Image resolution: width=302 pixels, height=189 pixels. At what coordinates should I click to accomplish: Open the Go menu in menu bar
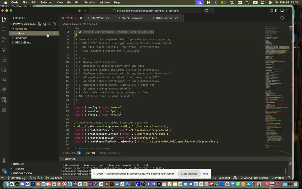click(69, 2)
